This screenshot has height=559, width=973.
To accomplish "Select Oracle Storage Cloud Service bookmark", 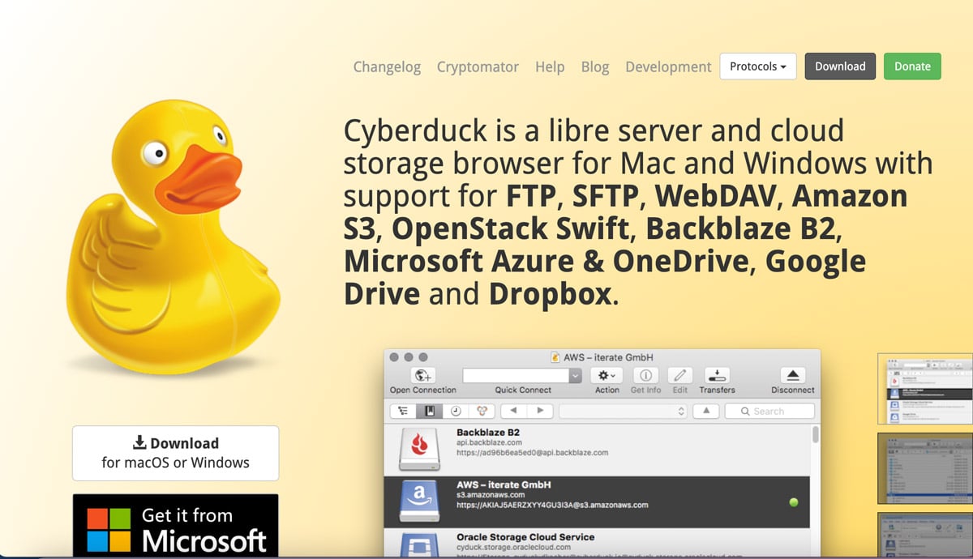I will [x=597, y=543].
